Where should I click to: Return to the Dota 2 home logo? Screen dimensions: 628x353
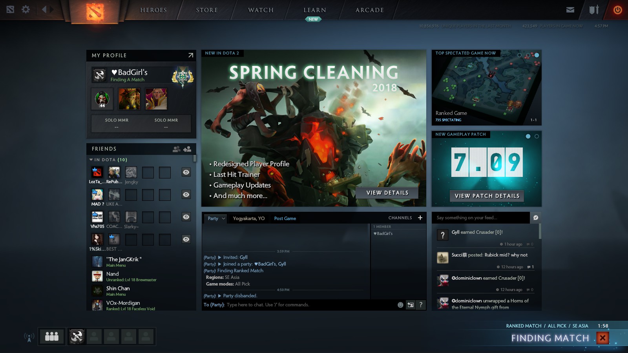(94, 12)
